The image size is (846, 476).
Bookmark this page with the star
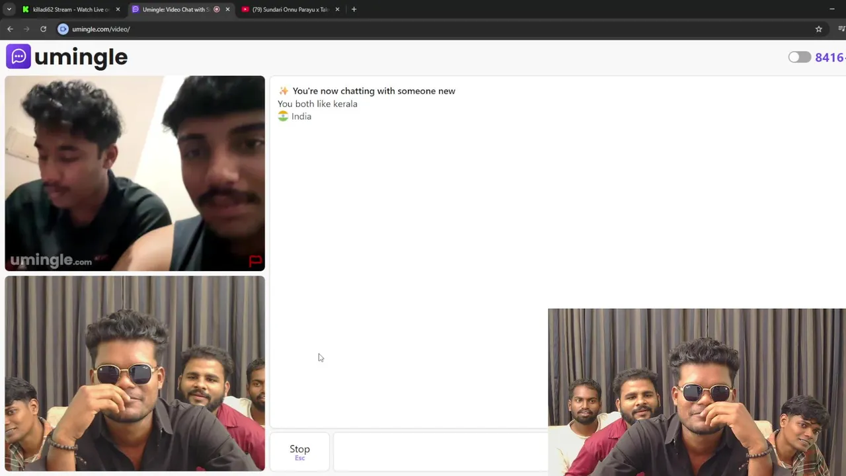818,29
